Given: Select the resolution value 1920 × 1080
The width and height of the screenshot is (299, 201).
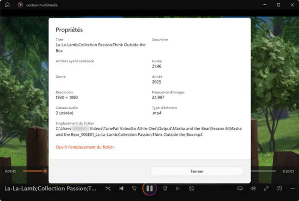Looking at the screenshot, I should [x=67, y=97].
